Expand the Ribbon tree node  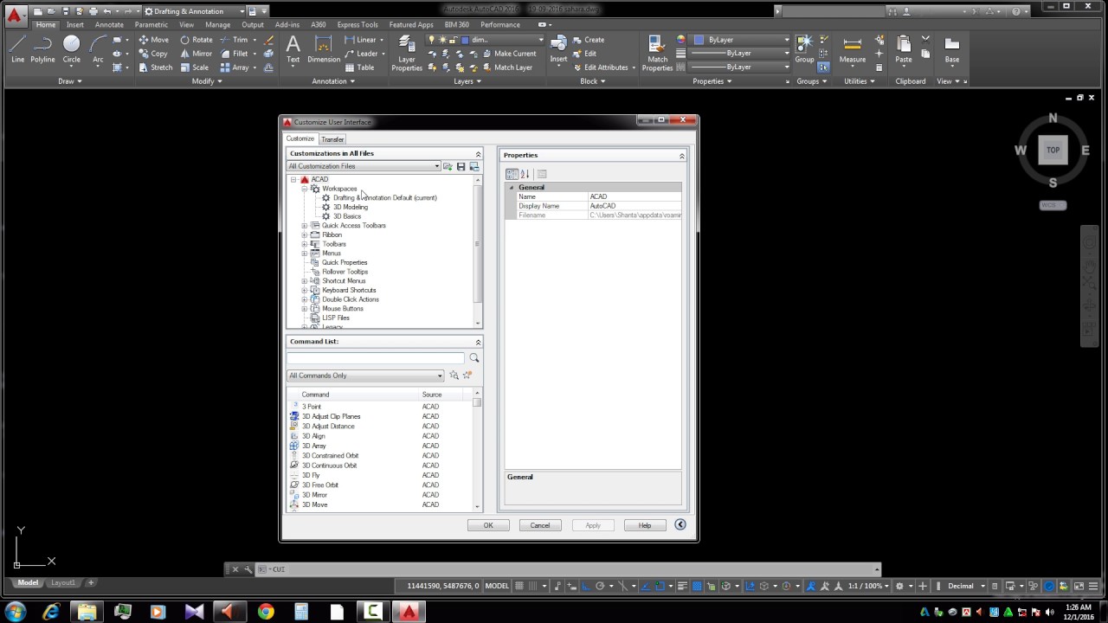(x=305, y=234)
